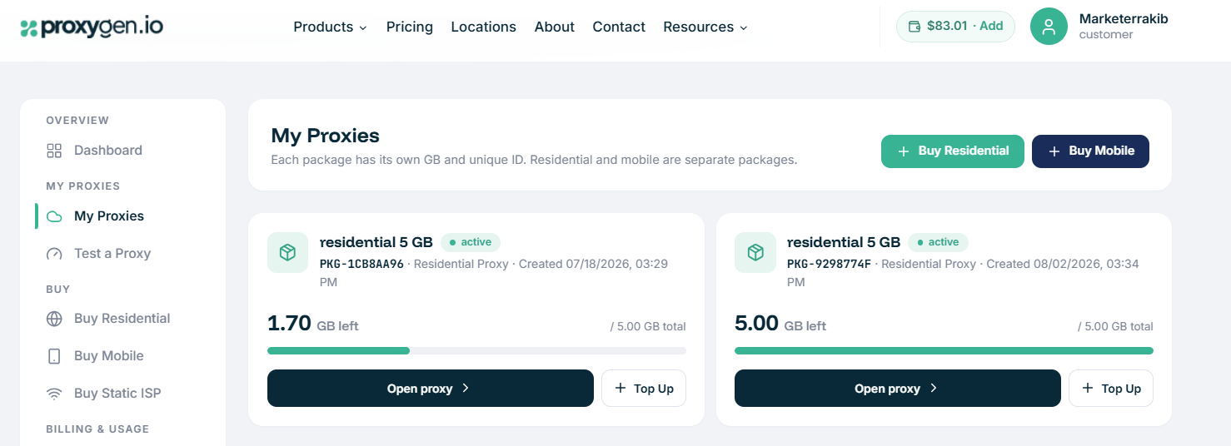Open the Contact page
1231x446 pixels.
coord(619,27)
